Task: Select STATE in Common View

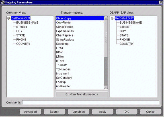Action: (x=20, y=35)
